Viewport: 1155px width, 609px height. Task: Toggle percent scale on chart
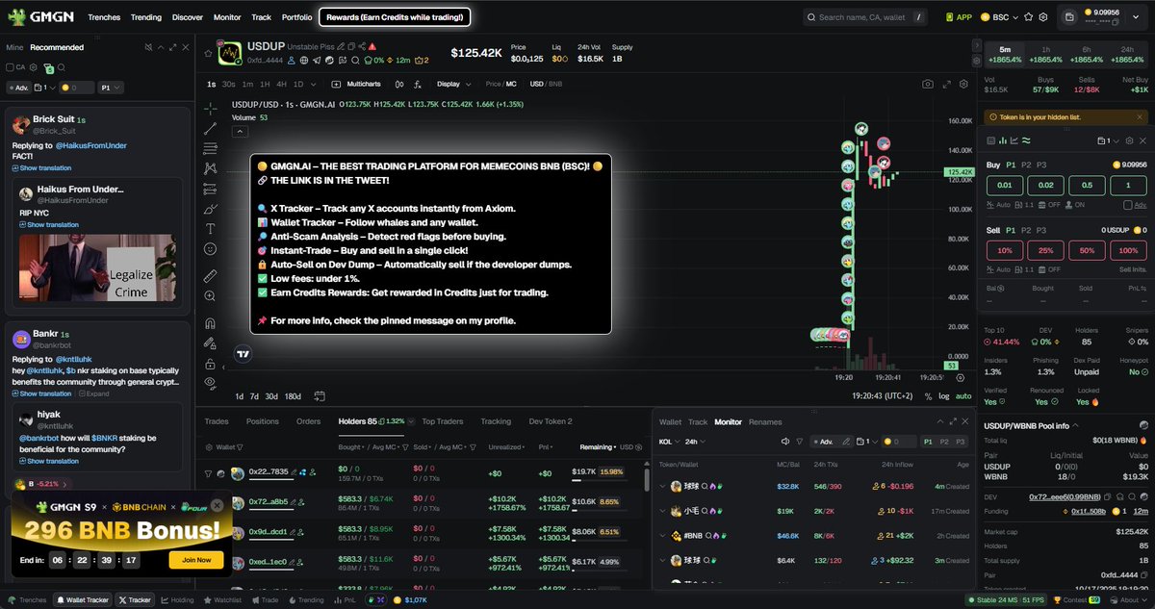click(x=928, y=395)
